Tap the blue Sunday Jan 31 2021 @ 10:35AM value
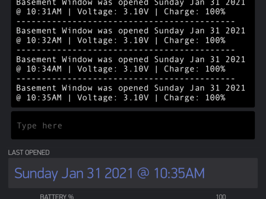 pyautogui.click(x=110, y=173)
